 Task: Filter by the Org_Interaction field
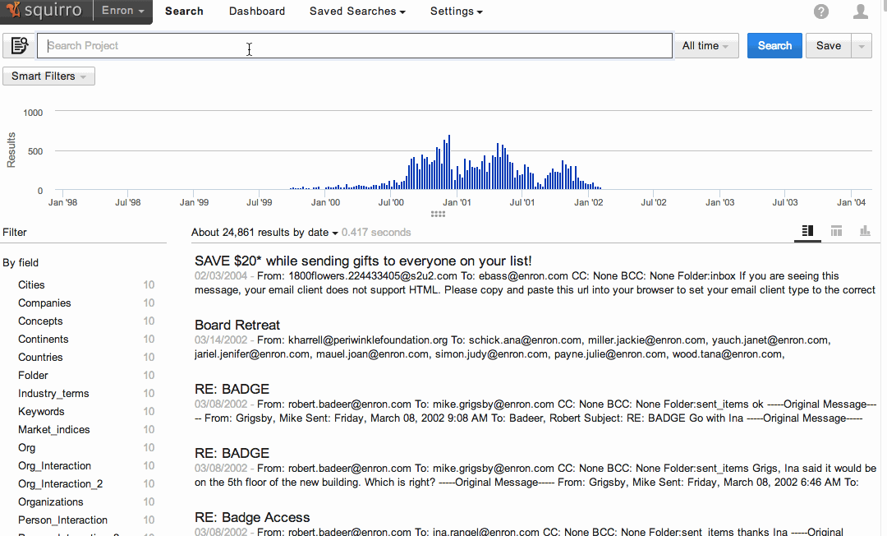tap(54, 466)
